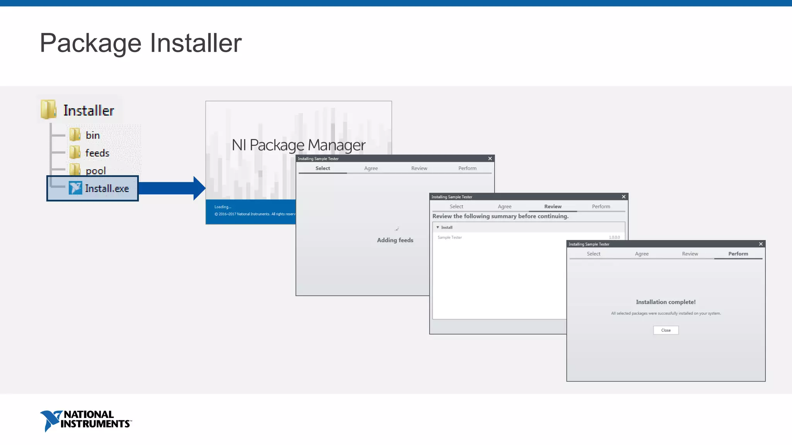Image resolution: width=792 pixels, height=445 pixels.
Task: Agree tab in Review summary window
Action: (x=505, y=206)
